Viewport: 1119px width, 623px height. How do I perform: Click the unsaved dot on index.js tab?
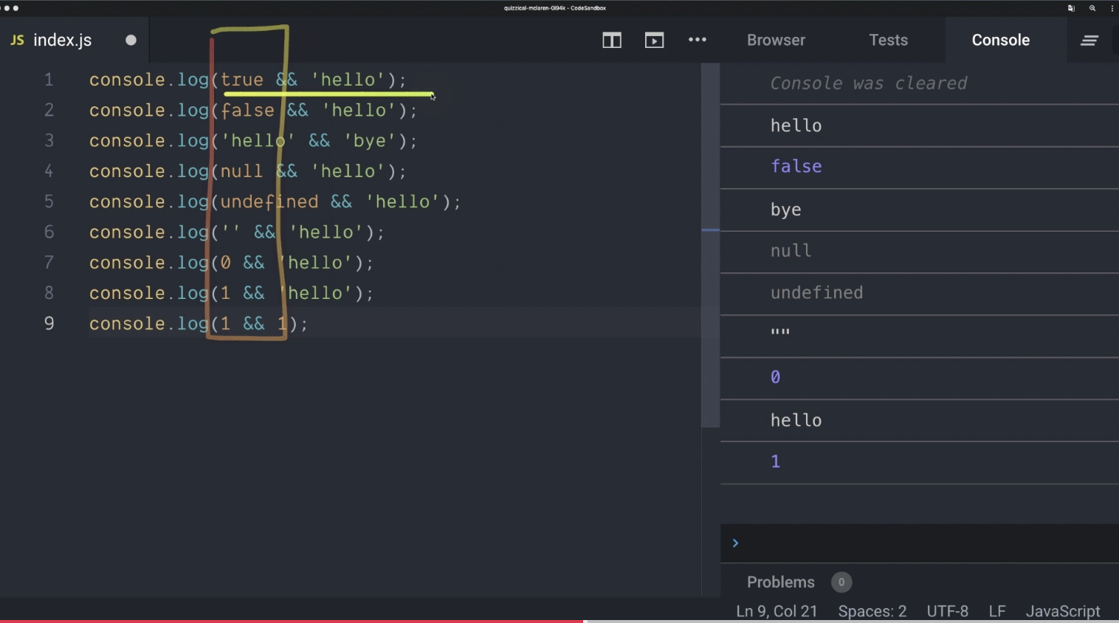[x=131, y=40]
